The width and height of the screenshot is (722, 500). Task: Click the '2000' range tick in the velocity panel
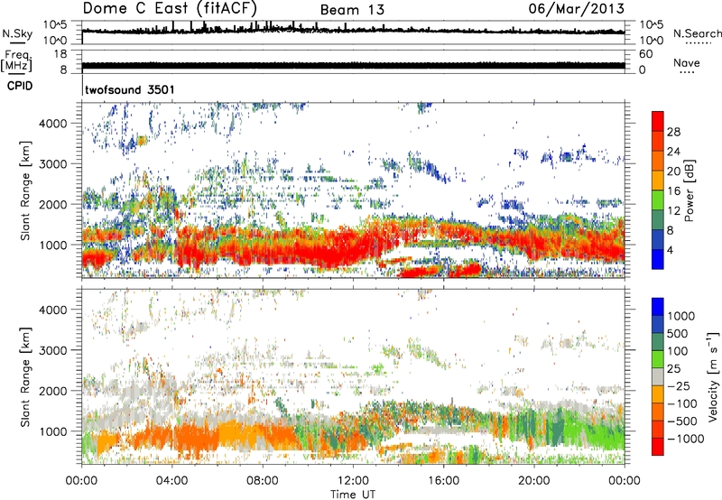53,391
